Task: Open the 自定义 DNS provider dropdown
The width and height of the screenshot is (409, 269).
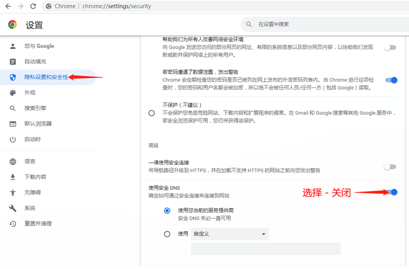Action: coord(230,234)
